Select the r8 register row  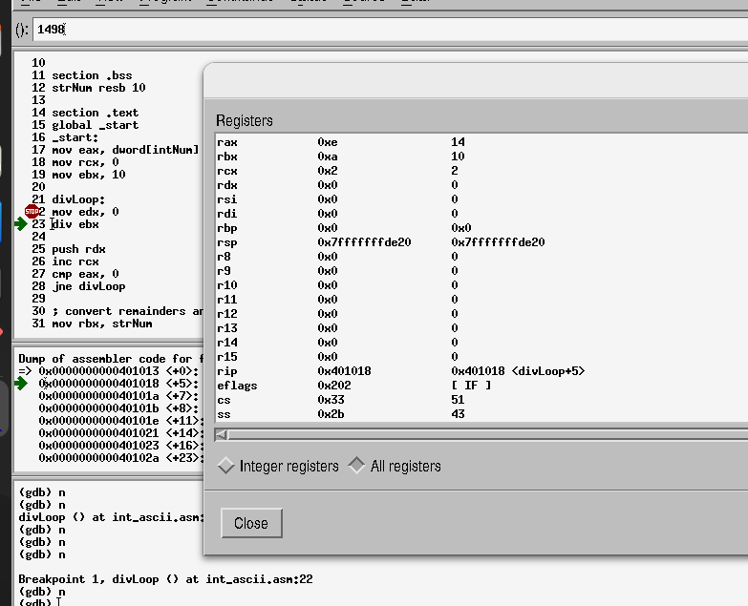pyautogui.click(x=481, y=257)
